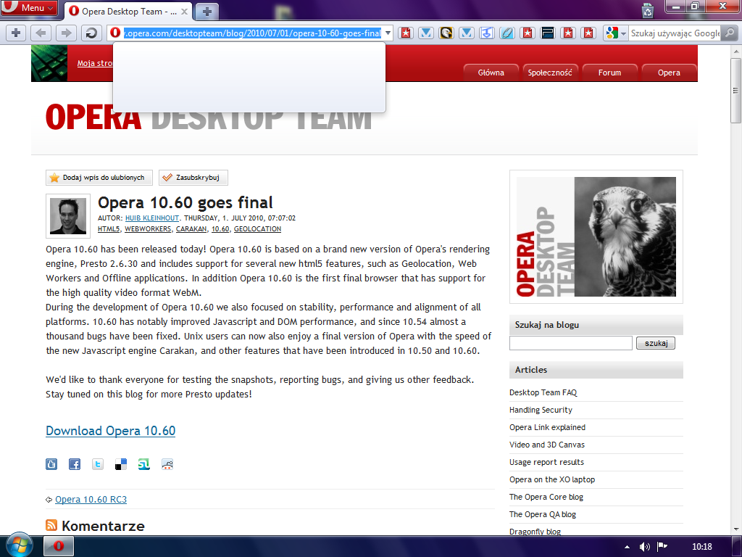Screen dimensions: 742x557
Task: Go to the Główna tab
Action: tap(491, 73)
